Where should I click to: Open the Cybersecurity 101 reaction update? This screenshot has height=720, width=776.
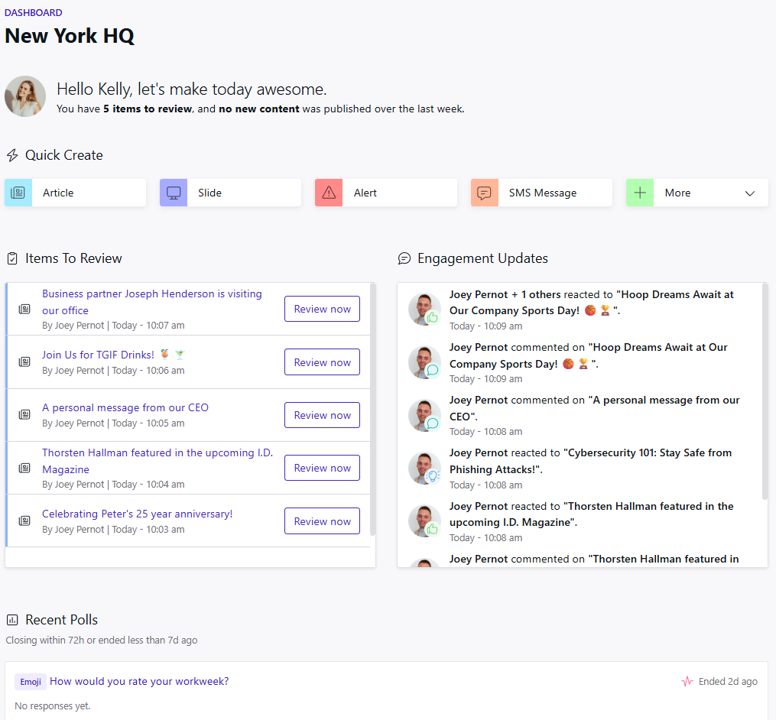click(x=590, y=461)
